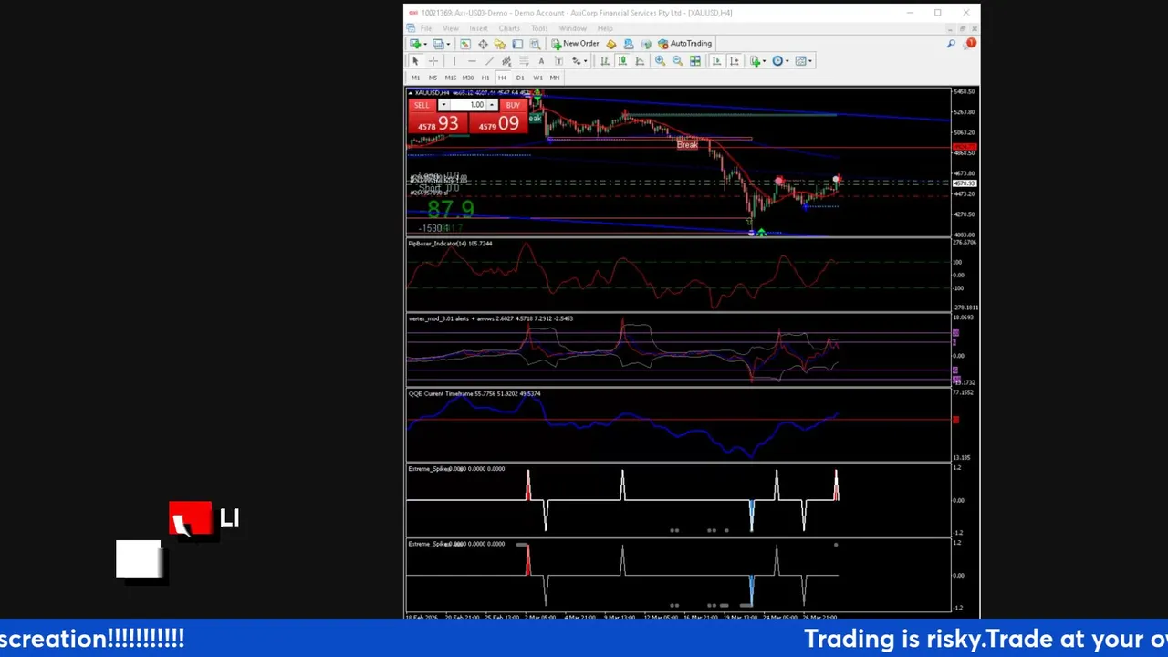Open the search magnifier icon
1168x657 pixels.
(951, 44)
